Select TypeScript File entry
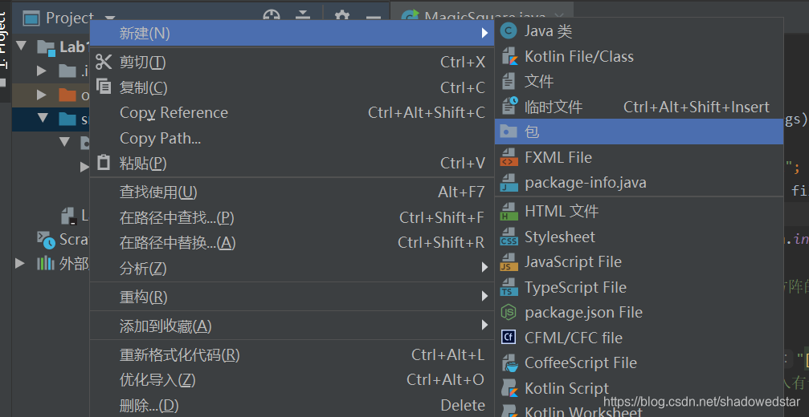Screen dimensions: 809x417 [x=639, y=287]
